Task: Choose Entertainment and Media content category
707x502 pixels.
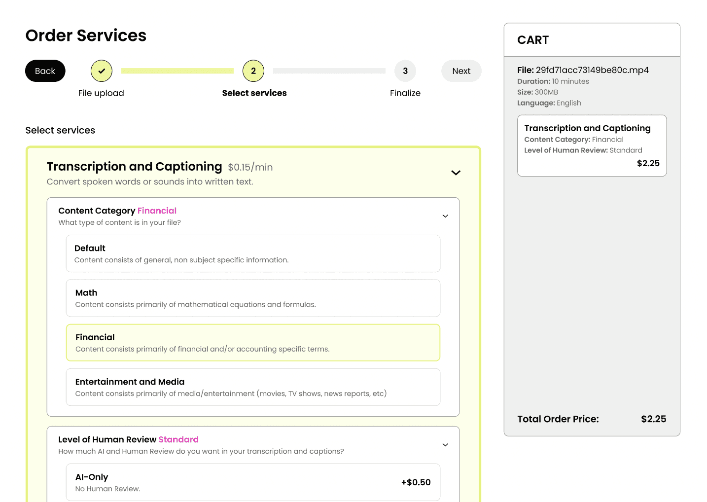Action: pos(253,387)
